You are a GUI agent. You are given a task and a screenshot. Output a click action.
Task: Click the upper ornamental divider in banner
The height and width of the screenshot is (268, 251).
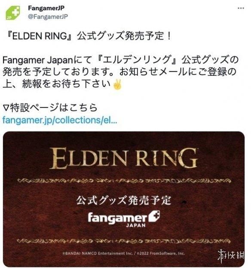(124, 181)
